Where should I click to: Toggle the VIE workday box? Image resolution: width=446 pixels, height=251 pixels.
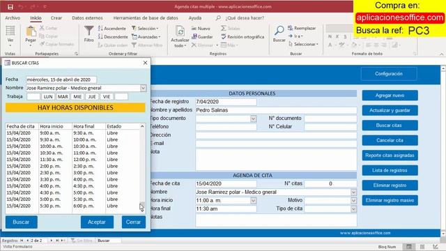point(107,97)
